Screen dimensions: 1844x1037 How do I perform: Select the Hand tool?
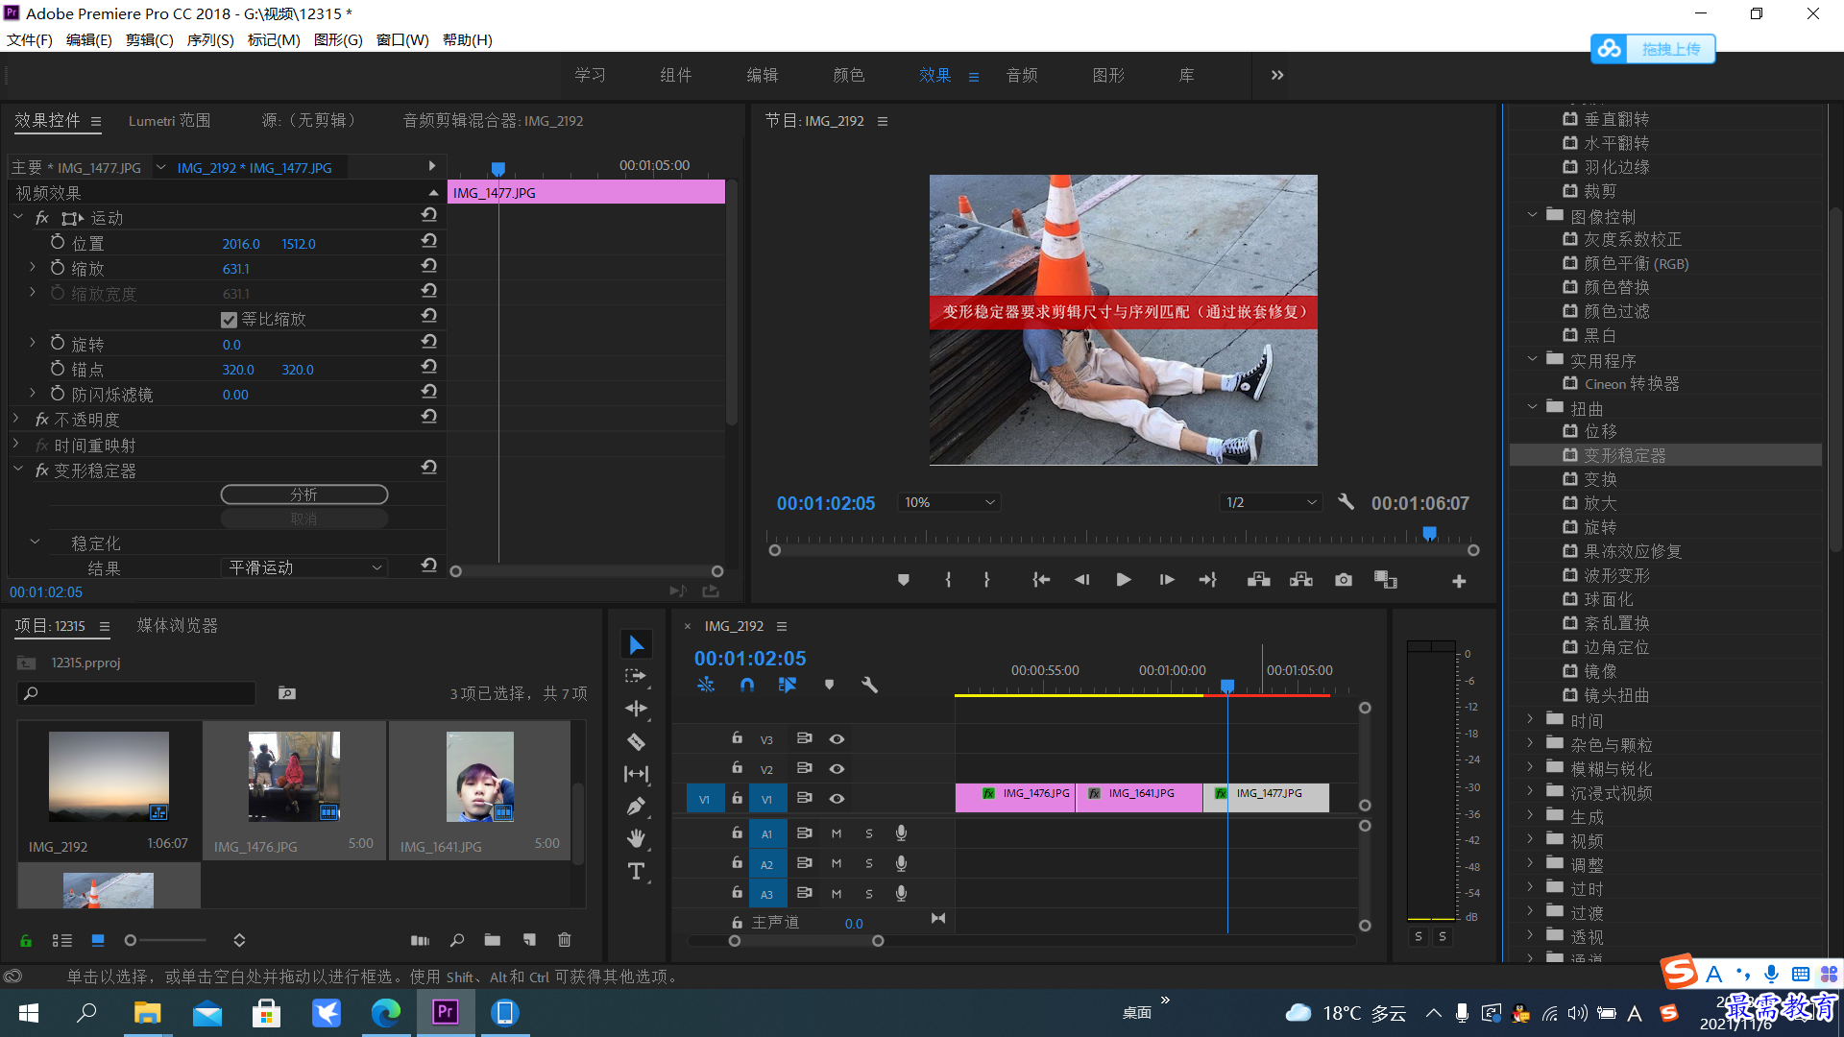pyautogui.click(x=636, y=838)
